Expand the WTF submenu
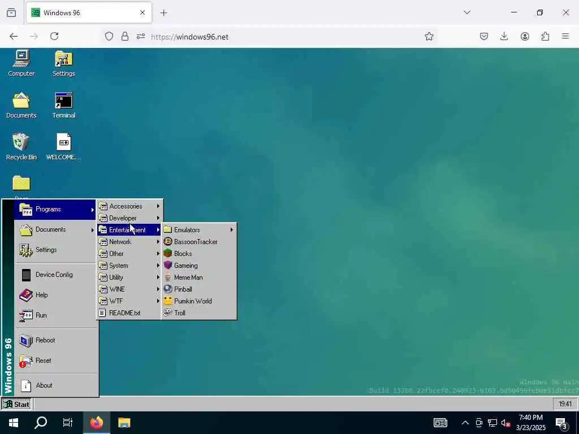 [x=129, y=301]
